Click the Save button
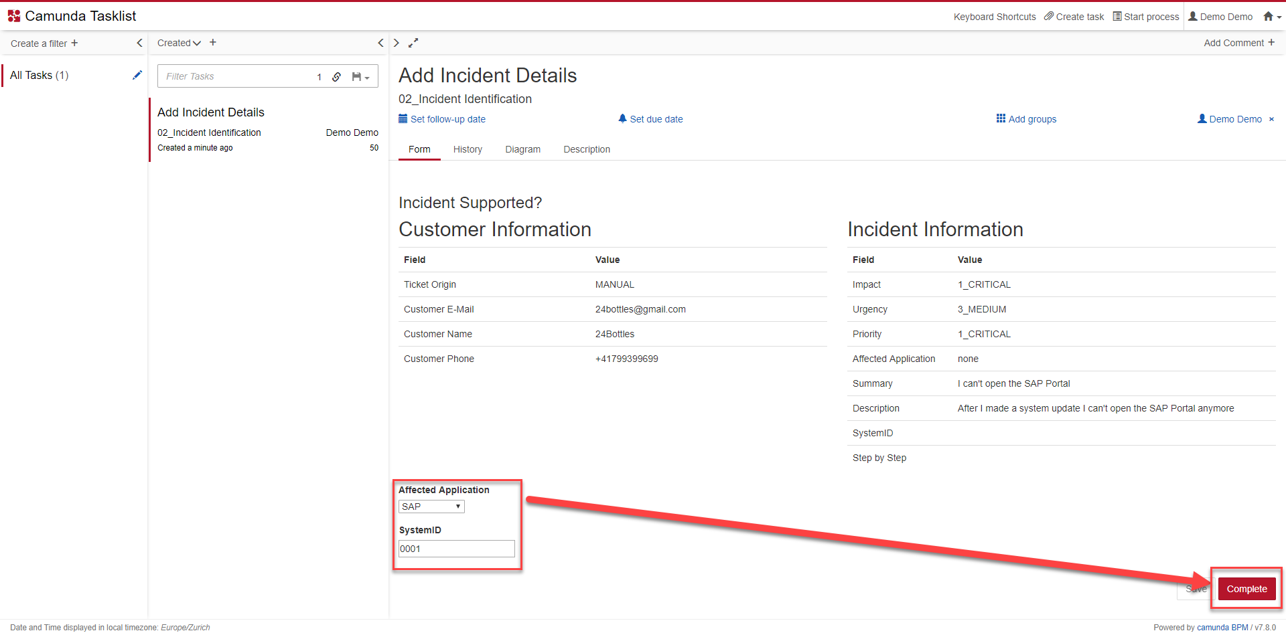The image size is (1286, 635). (1196, 589)
